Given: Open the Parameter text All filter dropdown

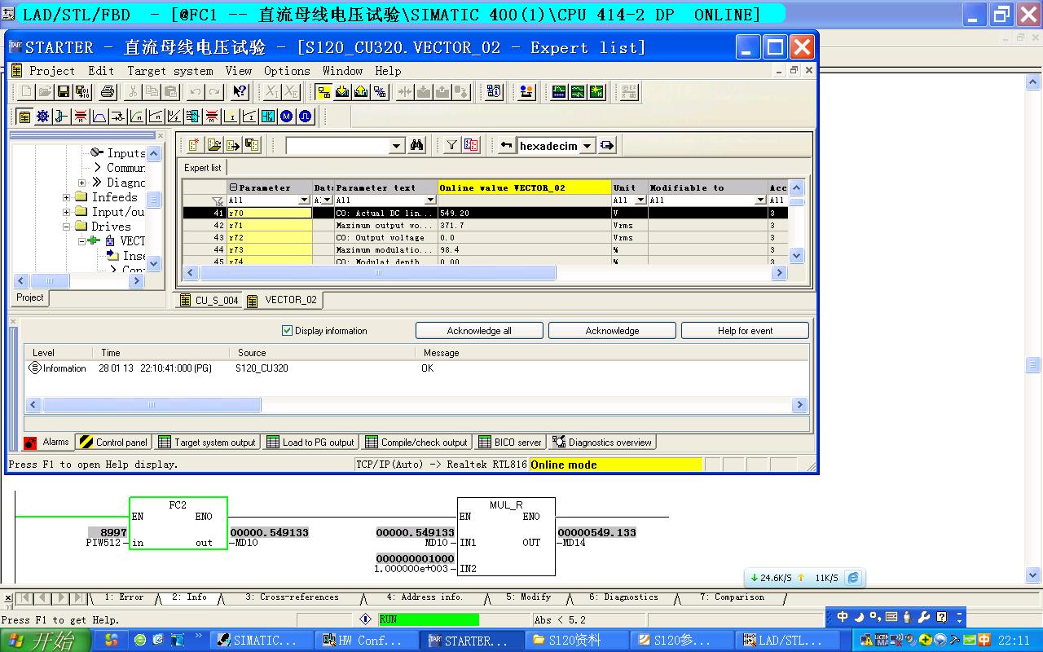Looking at the screenshot, I should coord(430,200).
